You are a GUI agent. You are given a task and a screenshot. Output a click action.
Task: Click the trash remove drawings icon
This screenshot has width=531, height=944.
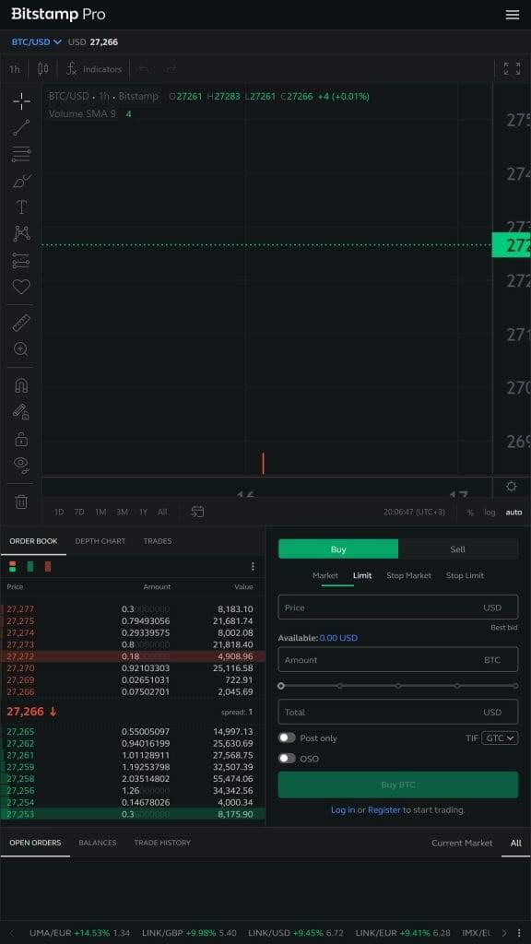tap(21, 501)
